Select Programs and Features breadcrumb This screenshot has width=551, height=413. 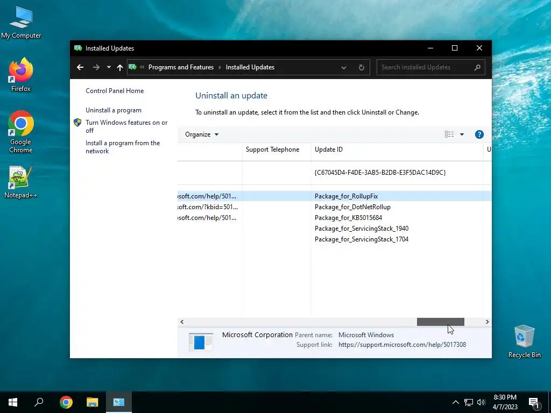tap(181, 67)
